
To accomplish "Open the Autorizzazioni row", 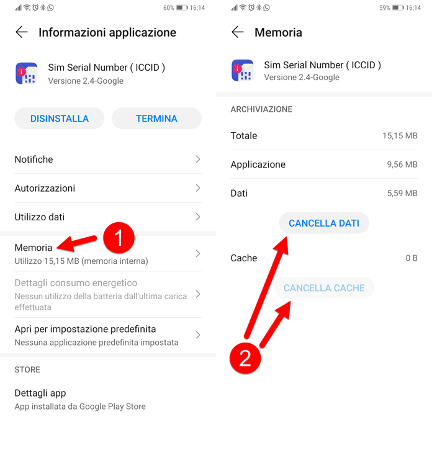I will (x=107, y=188).
